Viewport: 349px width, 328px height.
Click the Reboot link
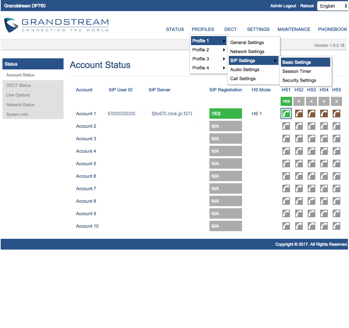[307, 6]
